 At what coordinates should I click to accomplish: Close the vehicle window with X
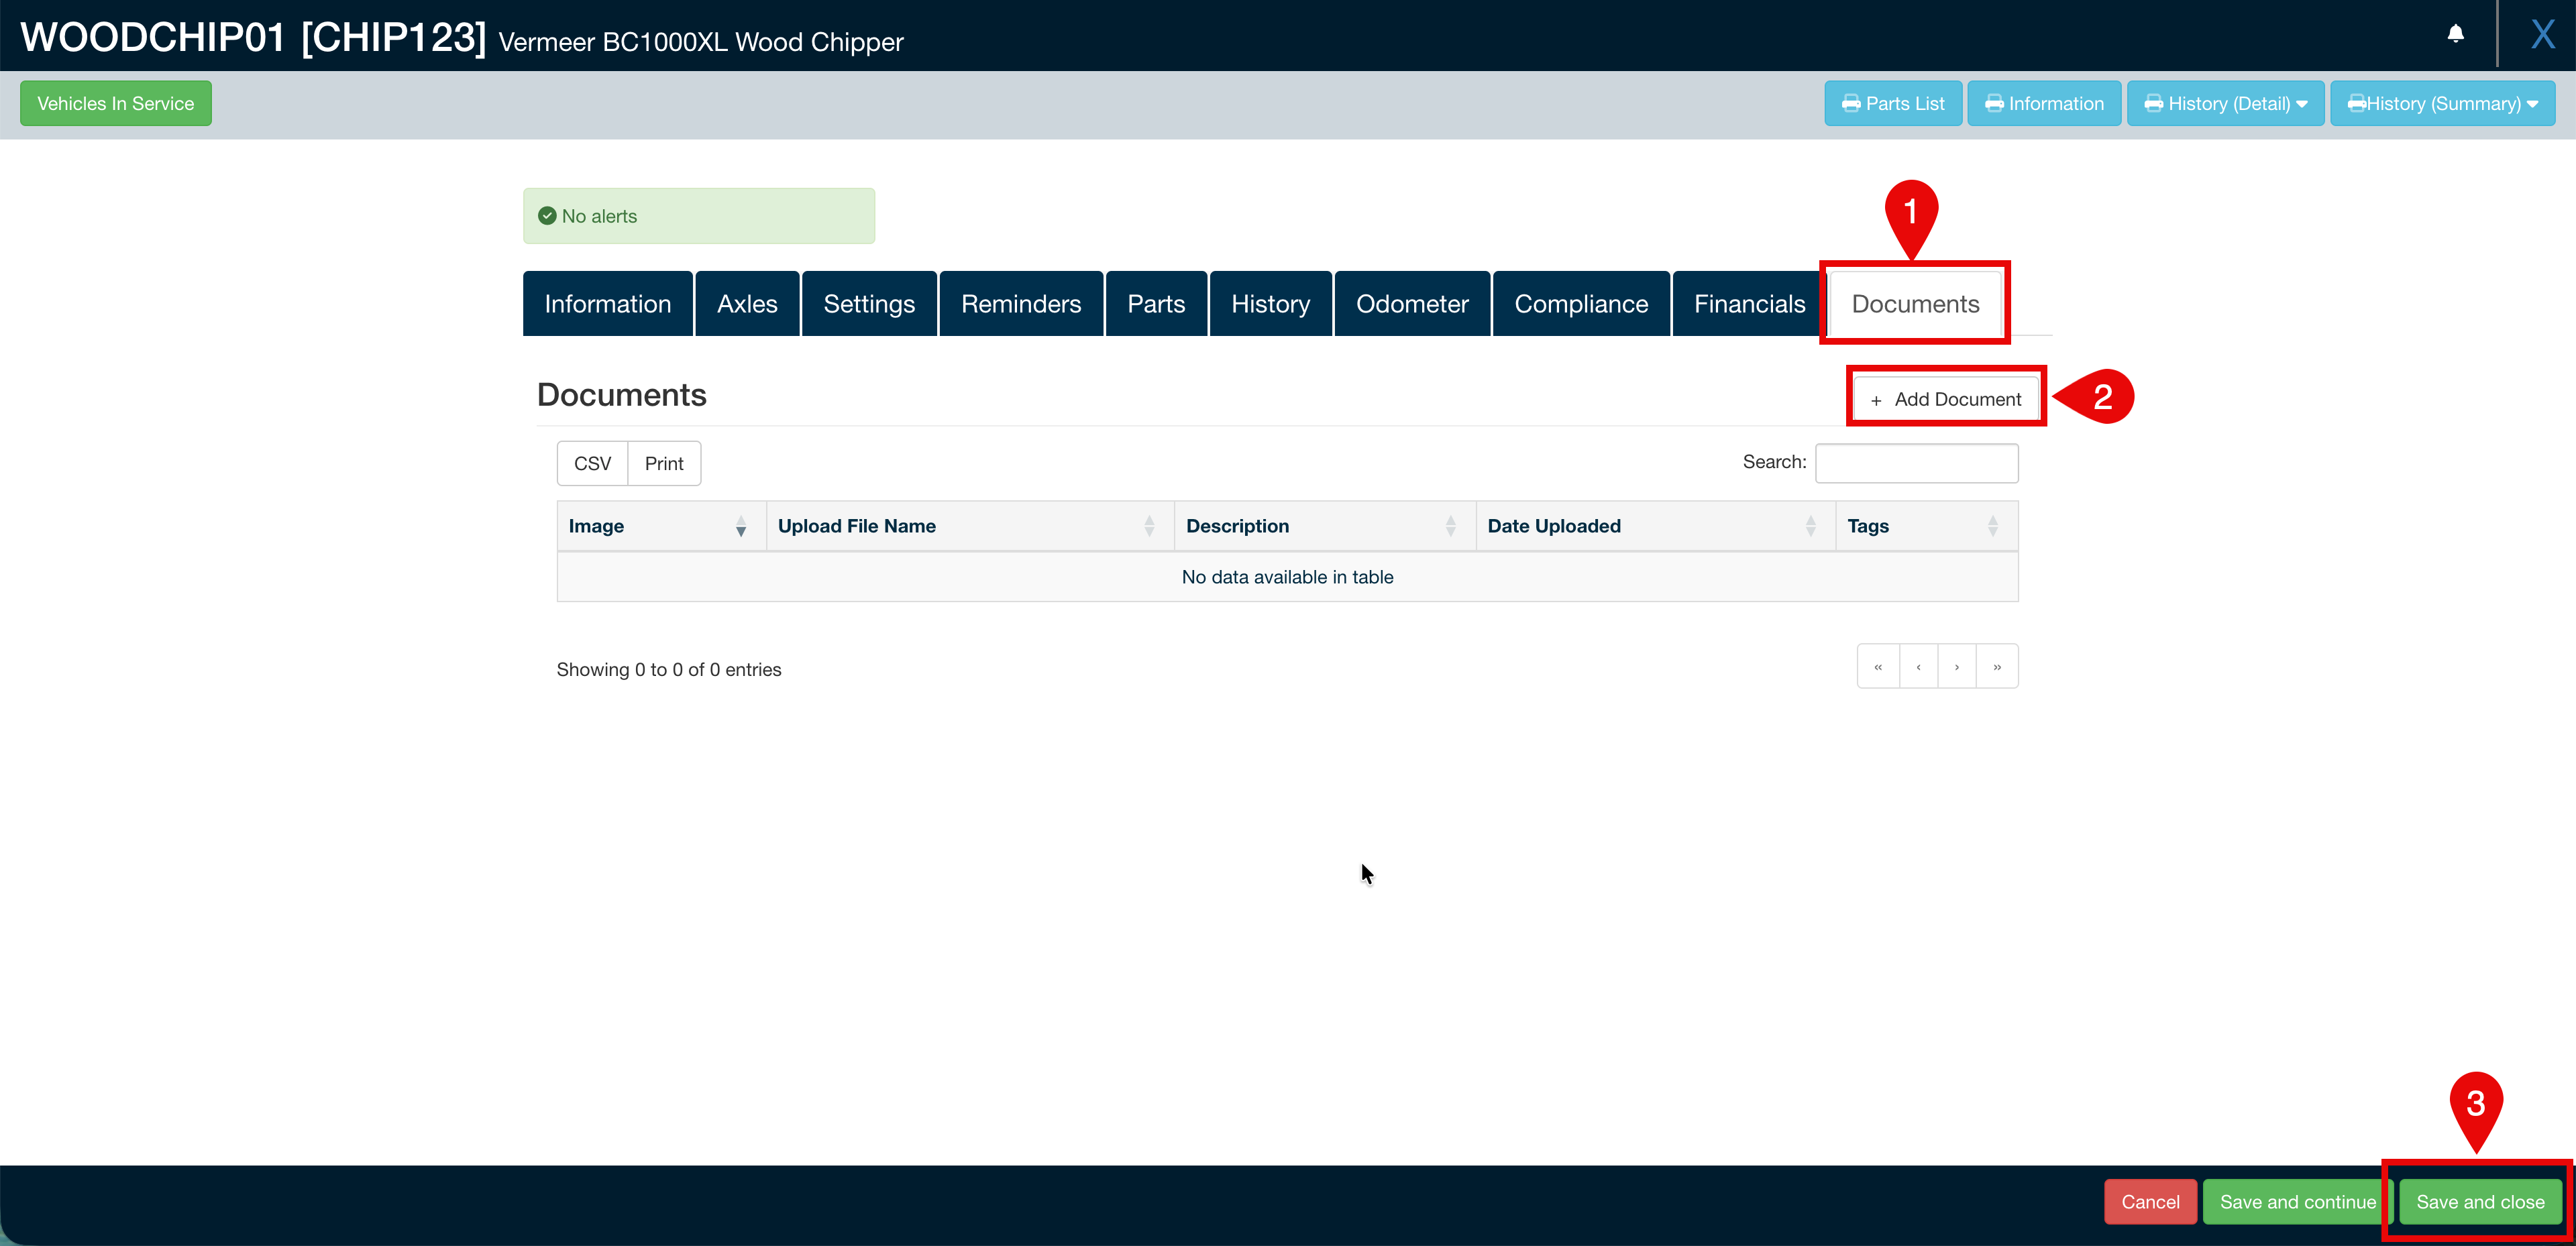click(x=2542, y=34)
